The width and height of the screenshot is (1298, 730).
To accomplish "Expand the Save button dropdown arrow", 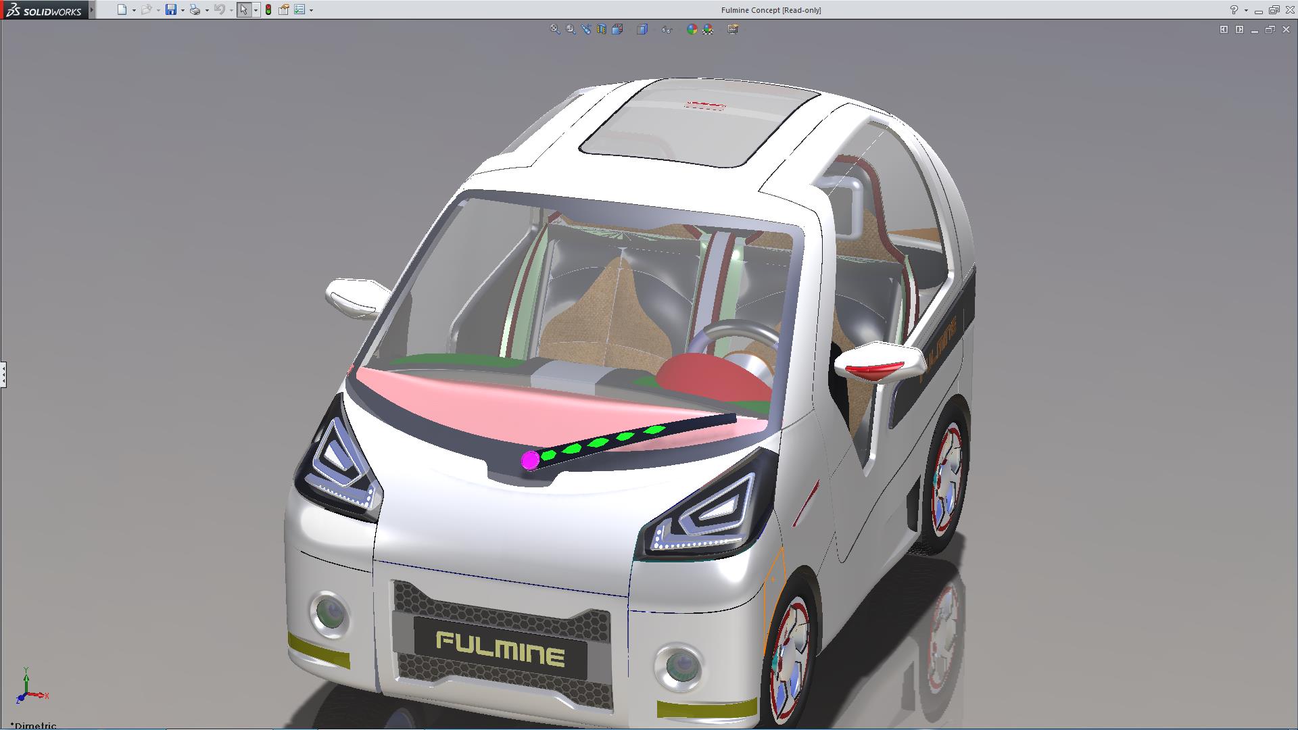I will point(183,10).
